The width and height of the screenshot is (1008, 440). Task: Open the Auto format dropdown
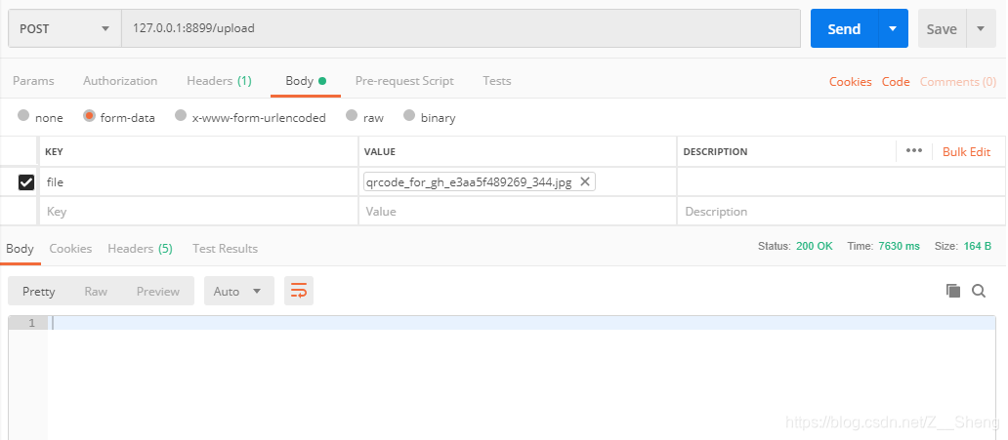coord(238,291)
